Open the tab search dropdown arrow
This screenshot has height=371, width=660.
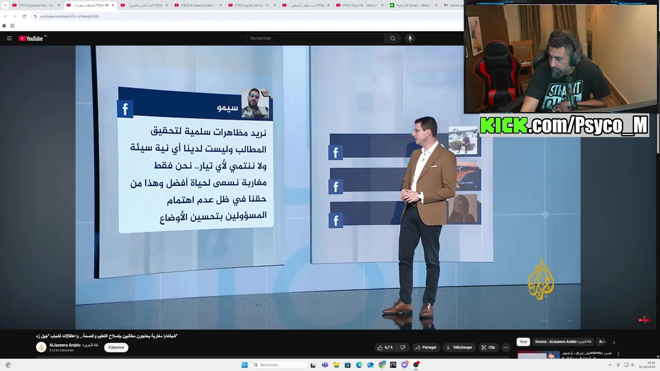click(x=5, y=5)
